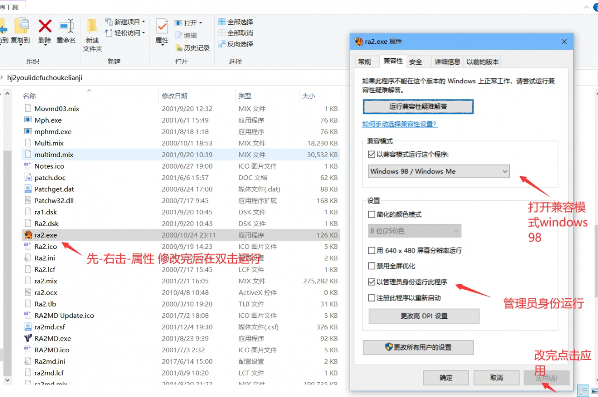598x397 pixels.
Task: Check 用 640 x 480 屏幕分辨率运行
Action: [372, 251]
